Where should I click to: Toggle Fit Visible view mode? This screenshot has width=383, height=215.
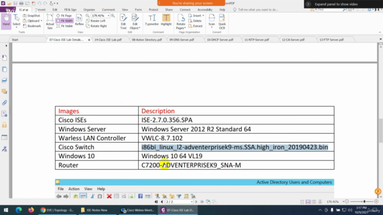pos(65,26)
